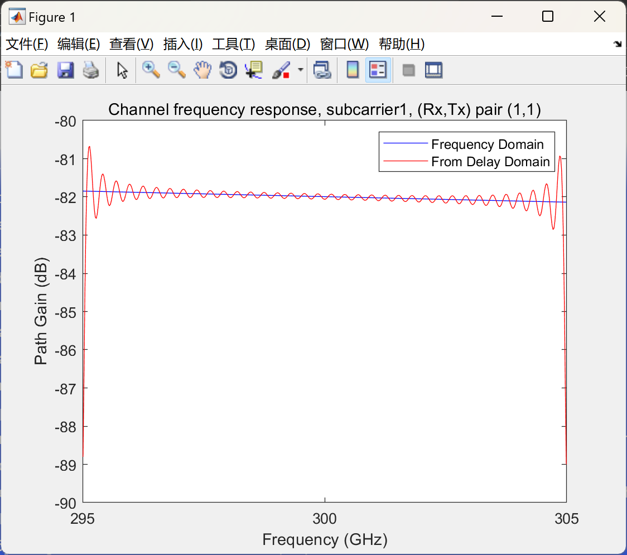Screen dimensions: 627x555
Task: Dock figure using corner arrow icon
Action: pyautogui.click(x=618, y=44)
